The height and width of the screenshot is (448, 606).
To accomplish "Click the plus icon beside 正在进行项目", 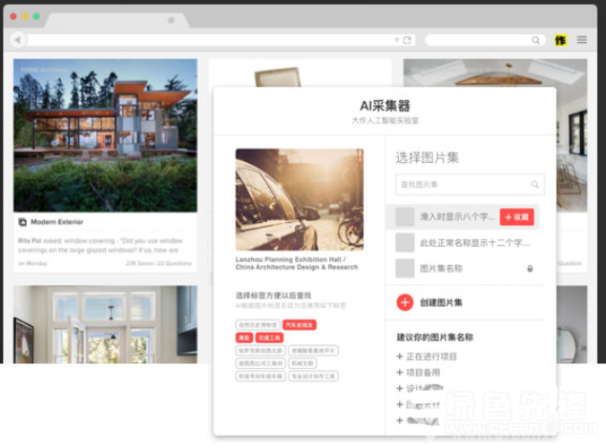I will click(400, 356).
